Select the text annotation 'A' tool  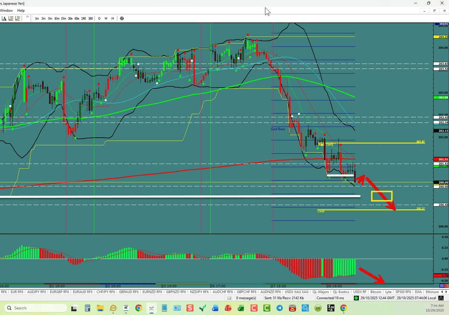coord(4,18)
